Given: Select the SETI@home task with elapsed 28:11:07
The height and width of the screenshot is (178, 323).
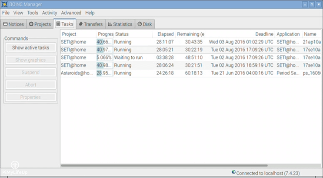Looking at the screenshot, I should [191, 42].
